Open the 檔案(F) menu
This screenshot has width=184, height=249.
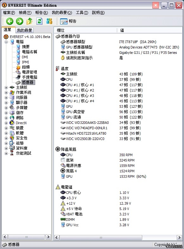point(9,13)
